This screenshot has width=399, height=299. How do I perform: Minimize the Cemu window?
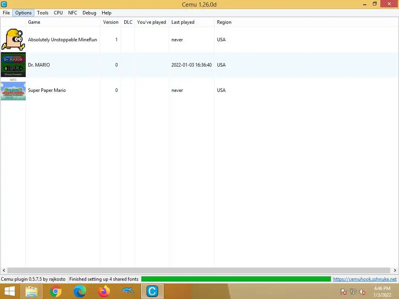[365, 4]
